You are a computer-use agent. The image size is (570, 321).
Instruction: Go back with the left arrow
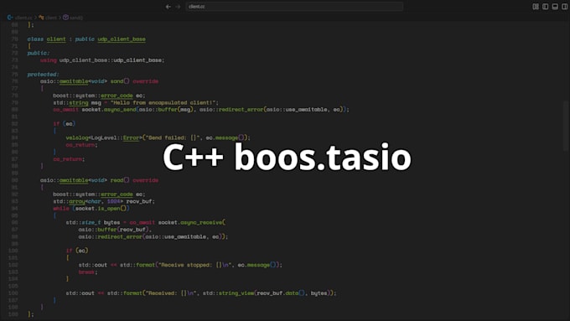pos(168,7)
